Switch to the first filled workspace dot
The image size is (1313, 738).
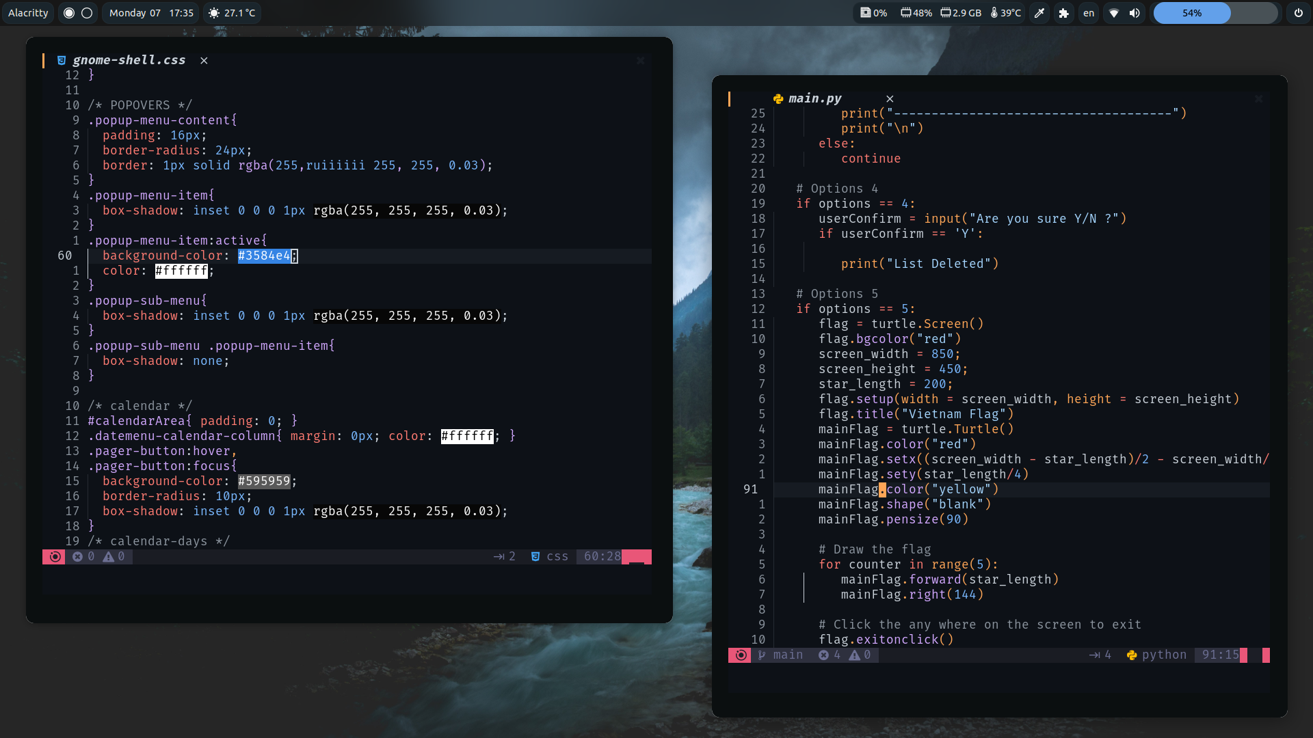pyautogui.click(x=69, y=13)
